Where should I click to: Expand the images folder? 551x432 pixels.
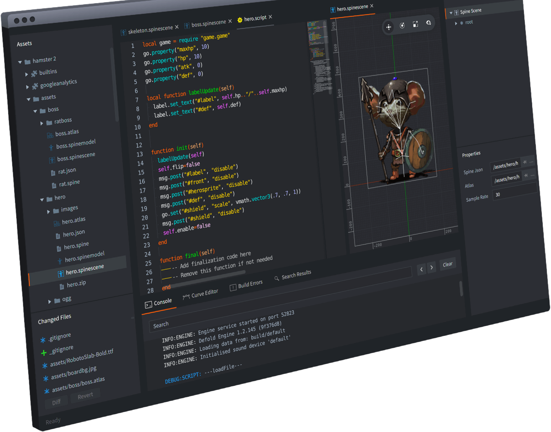(49, 212)
